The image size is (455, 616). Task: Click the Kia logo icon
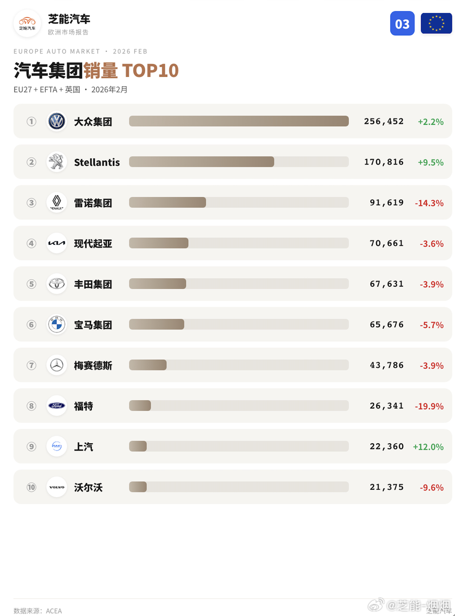pos(57,243)
